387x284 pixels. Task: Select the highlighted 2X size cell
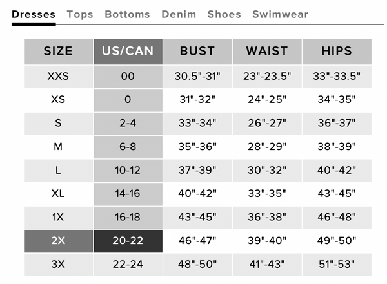[58, 241]
